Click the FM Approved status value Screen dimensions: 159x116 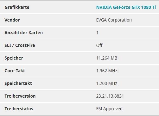109,109
